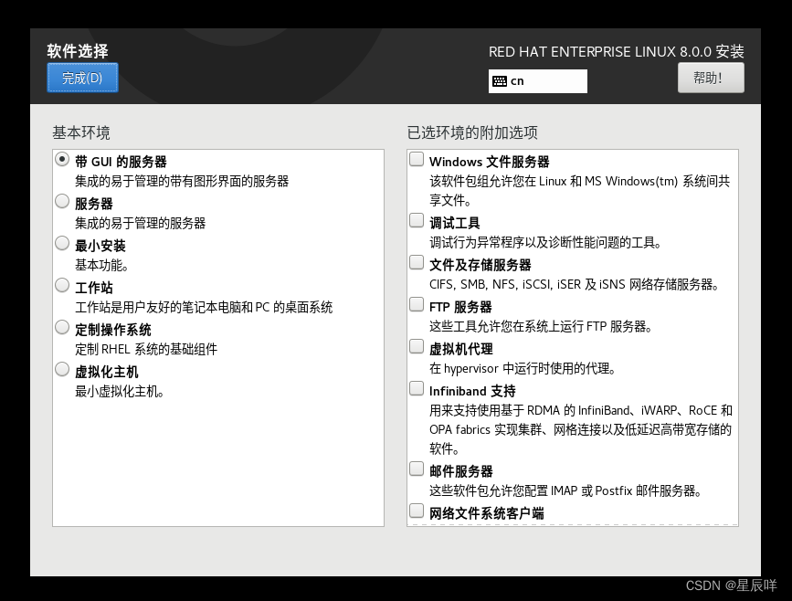Click the 完成(D) done button
This screenshot has width=792, height=601.
pyautogui.click(x=82, y=78)
